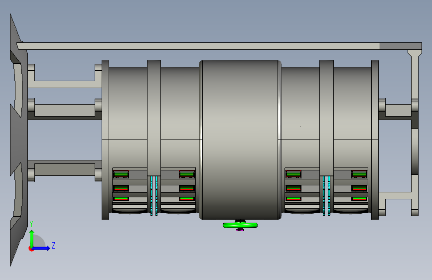Click the Z label on the axis triad
The image size is (432, 280).
(x=53, y=245)
